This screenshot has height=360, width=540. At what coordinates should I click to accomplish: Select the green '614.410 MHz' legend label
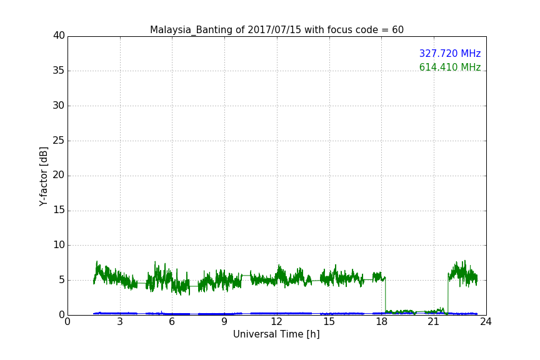(x=450, y=67)
